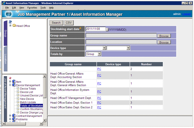Click the Device Totals page icon
Image resolution: width=194 pixels, height=128 pixels.
(x=18, y=89)
